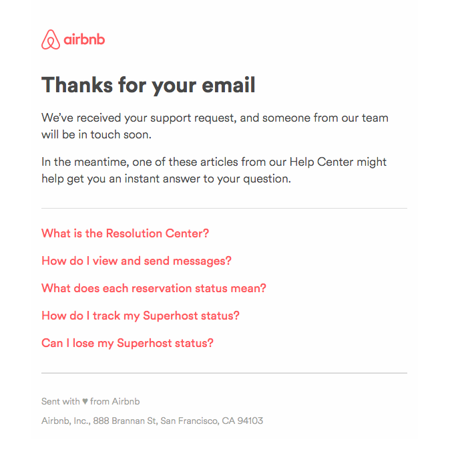Viewport: 454px width, 452px height.
Task: Open 'How do I view and send messages?'
Action: click(x=136, y=261)
